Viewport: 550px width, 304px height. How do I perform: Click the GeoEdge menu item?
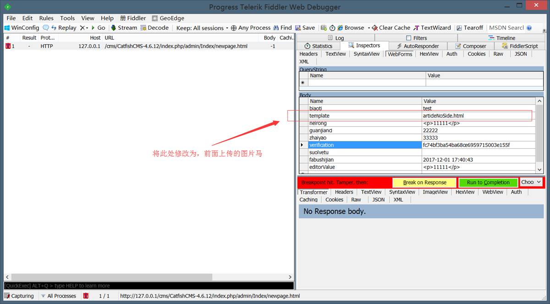coord(168,18)
